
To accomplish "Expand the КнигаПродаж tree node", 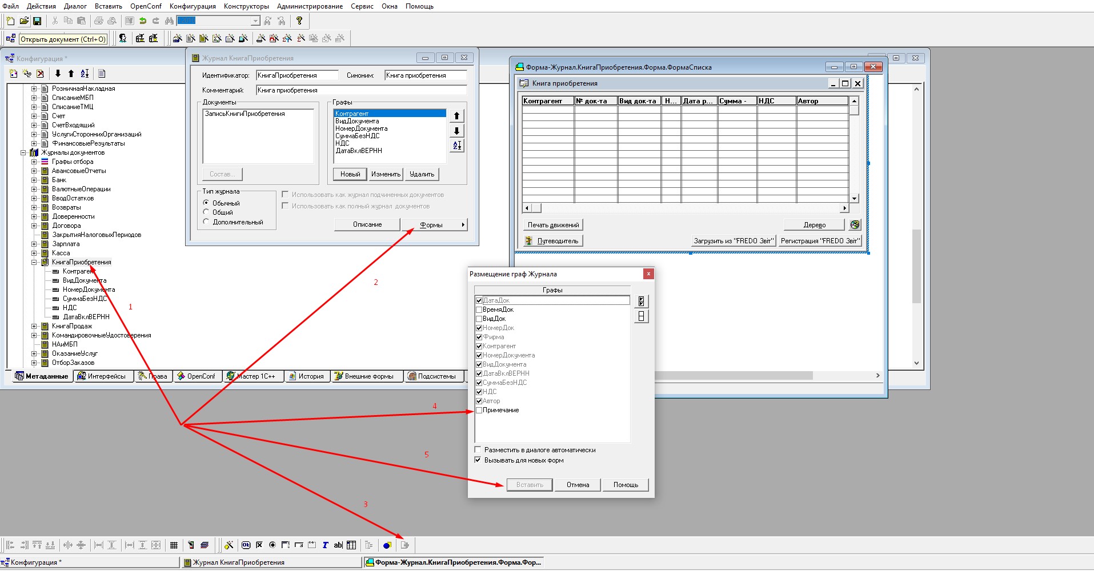I will tap(34, 326).
